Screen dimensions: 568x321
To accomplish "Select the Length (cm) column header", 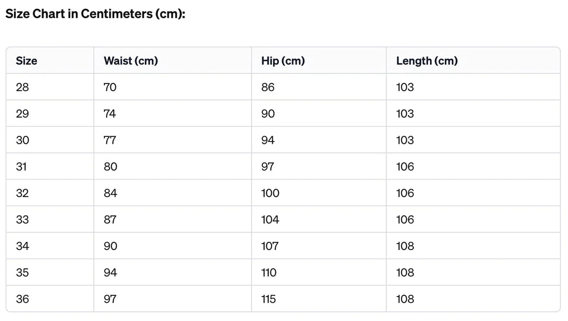I will pos(427,61).
